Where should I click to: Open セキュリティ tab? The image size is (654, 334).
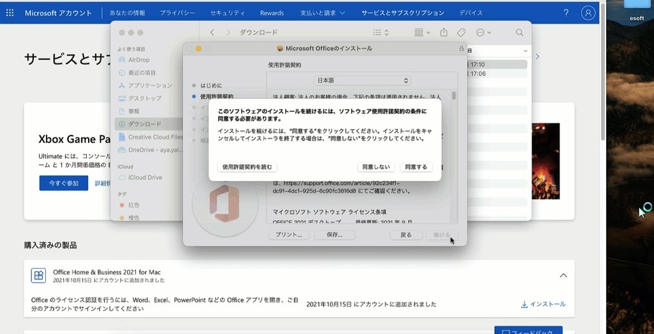227,13
